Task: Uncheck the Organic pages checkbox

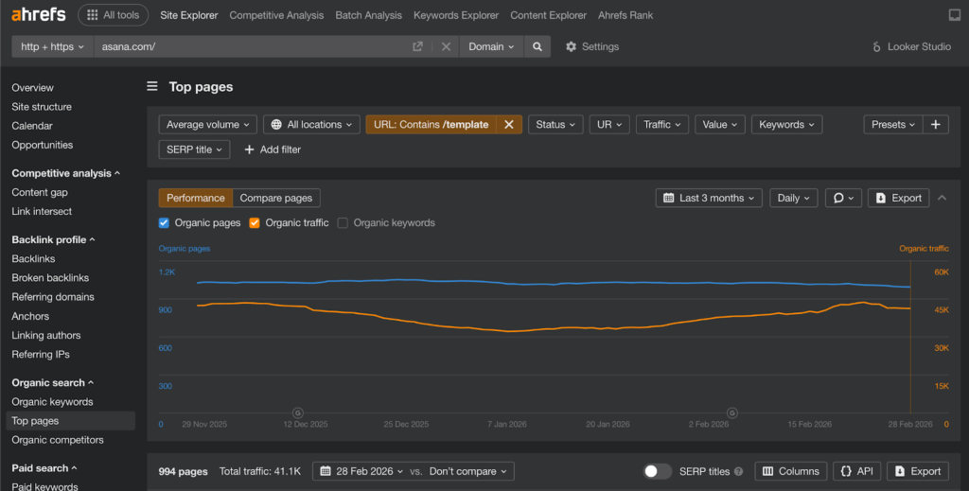Action: point(164,223)
